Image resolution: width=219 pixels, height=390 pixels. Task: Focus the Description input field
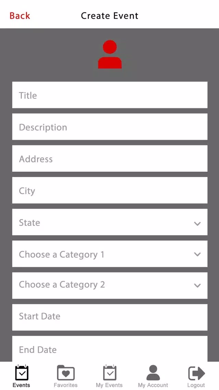pyautogui.click(x=110, y=127)
